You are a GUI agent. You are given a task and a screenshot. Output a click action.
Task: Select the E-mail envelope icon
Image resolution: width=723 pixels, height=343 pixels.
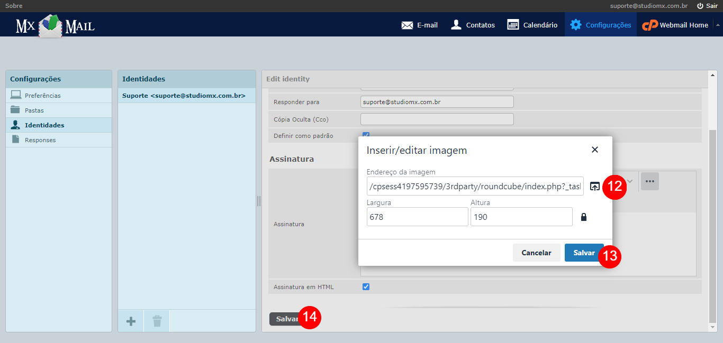(406, 24)
